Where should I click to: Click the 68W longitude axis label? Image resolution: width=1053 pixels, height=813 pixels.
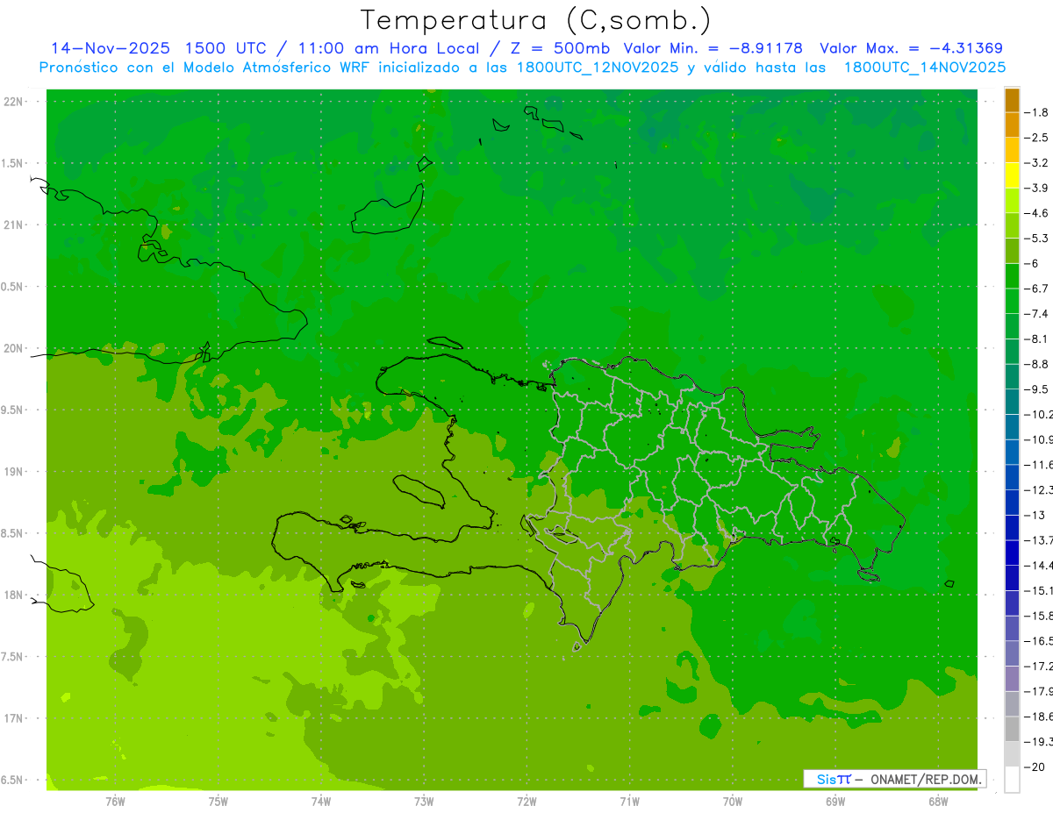click(938, 801)
